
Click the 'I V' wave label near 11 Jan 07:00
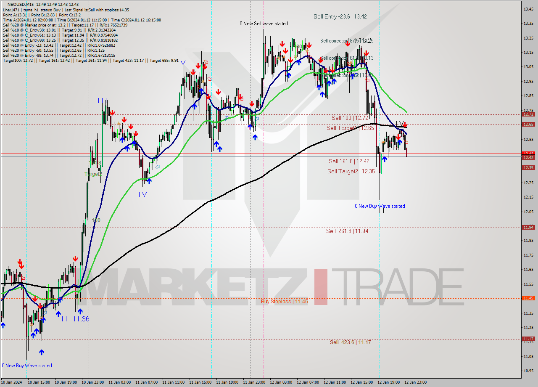click(x=143, y=194)
